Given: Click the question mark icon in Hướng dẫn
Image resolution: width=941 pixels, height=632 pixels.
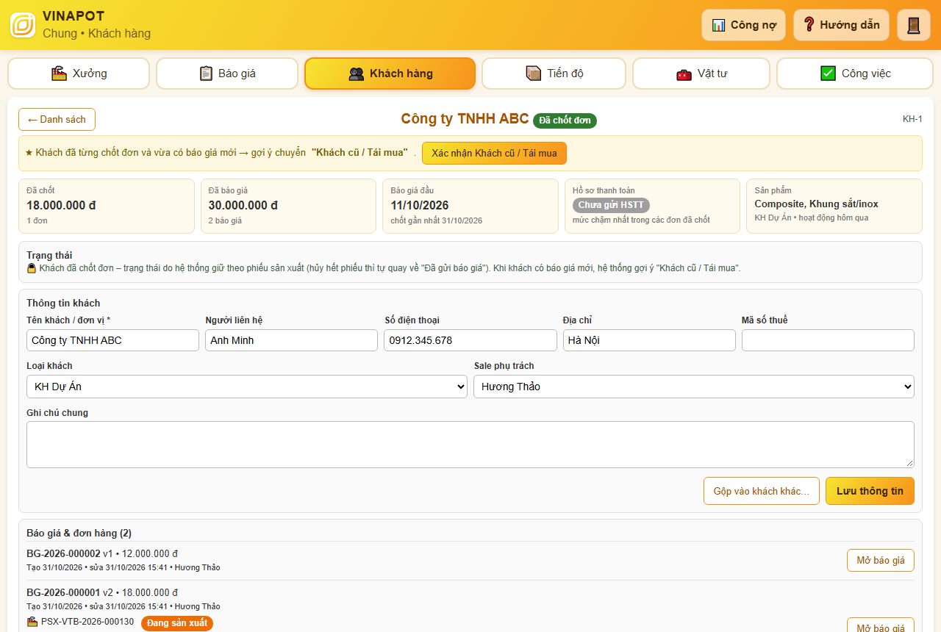Looking at the screenshot, I should click(x=809, y=25).
